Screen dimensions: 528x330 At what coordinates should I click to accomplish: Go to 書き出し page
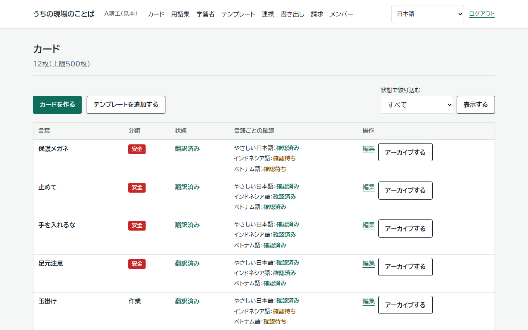tap(292, 14)
